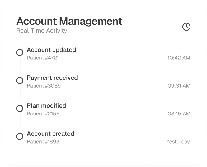The image size is (207, 167).
Task: Click the clock history icon
Action: [186, 27]
